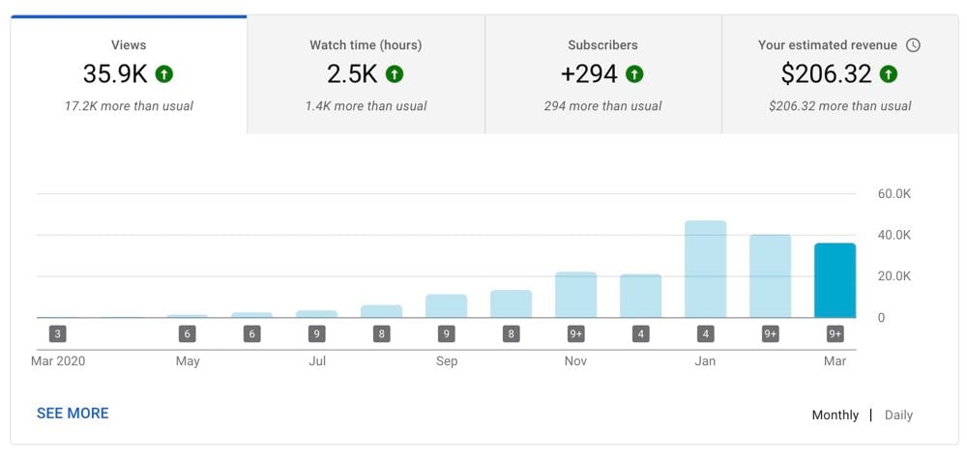This screenshot has height=457, width=967.
Task: Open the video count badge above May
Action: tap(188, 334)
